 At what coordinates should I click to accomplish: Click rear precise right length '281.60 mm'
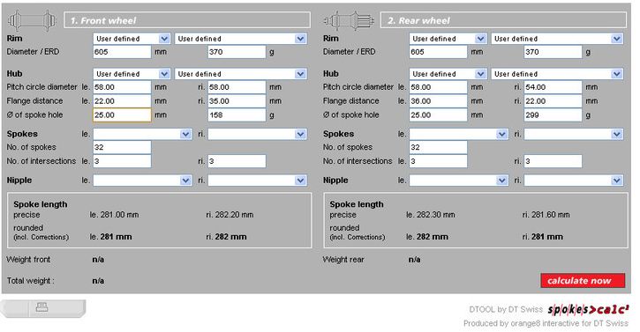[x=550, y=215]
